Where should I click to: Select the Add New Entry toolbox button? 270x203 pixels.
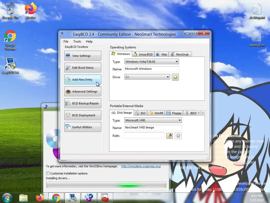click(83, 79)
